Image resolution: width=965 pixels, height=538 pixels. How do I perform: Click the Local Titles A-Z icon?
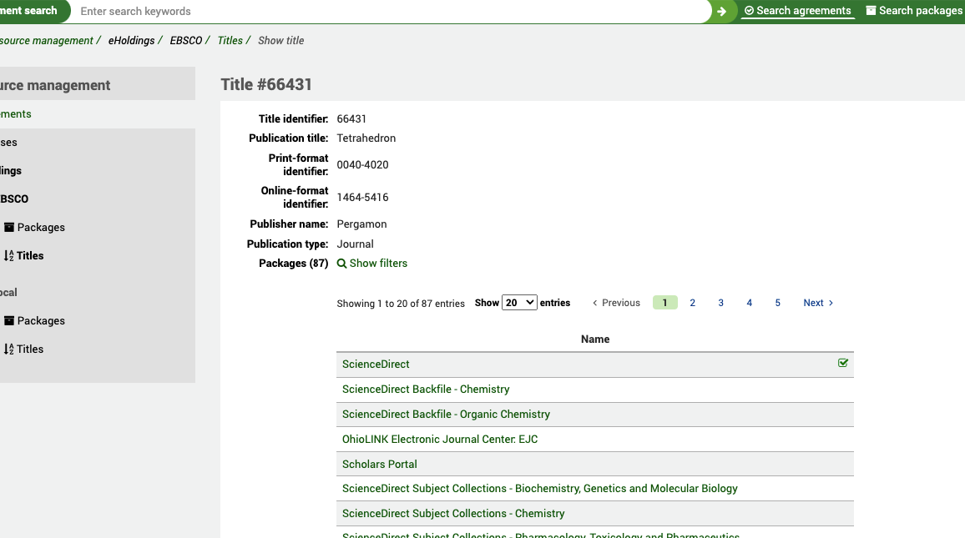coord(11,349)
